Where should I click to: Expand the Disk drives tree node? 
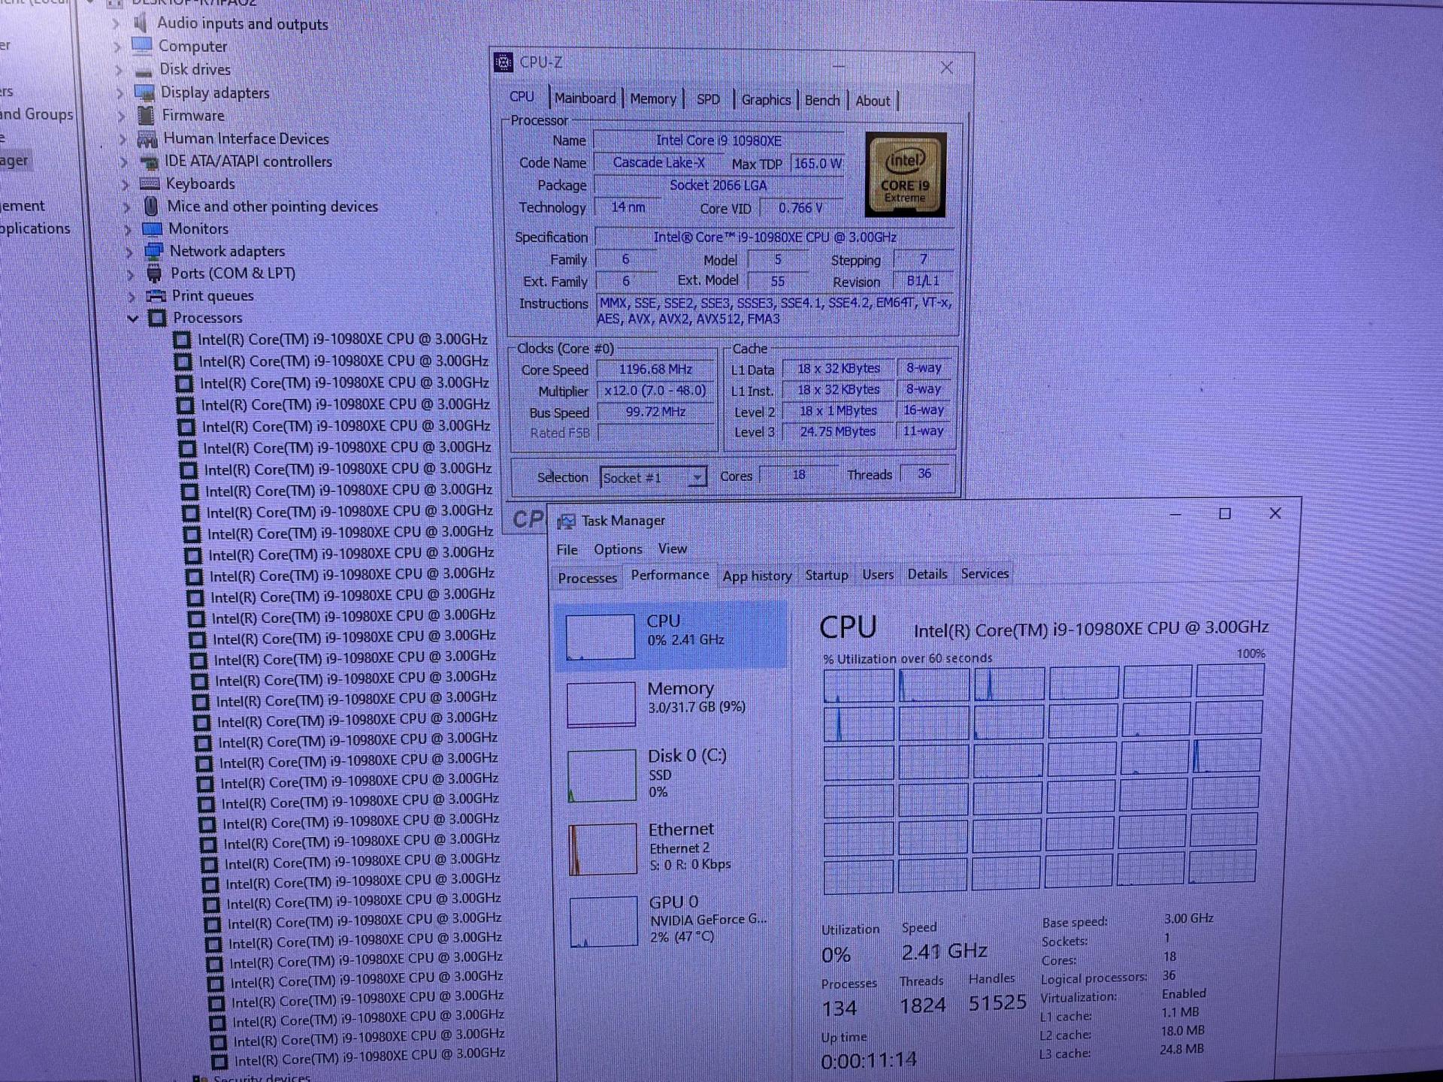(x=118, y=68)
